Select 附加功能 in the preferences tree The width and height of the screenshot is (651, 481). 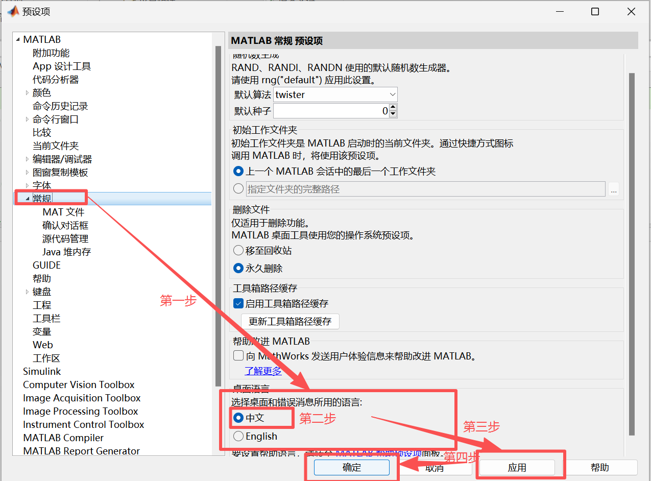[x=51, y=53]
